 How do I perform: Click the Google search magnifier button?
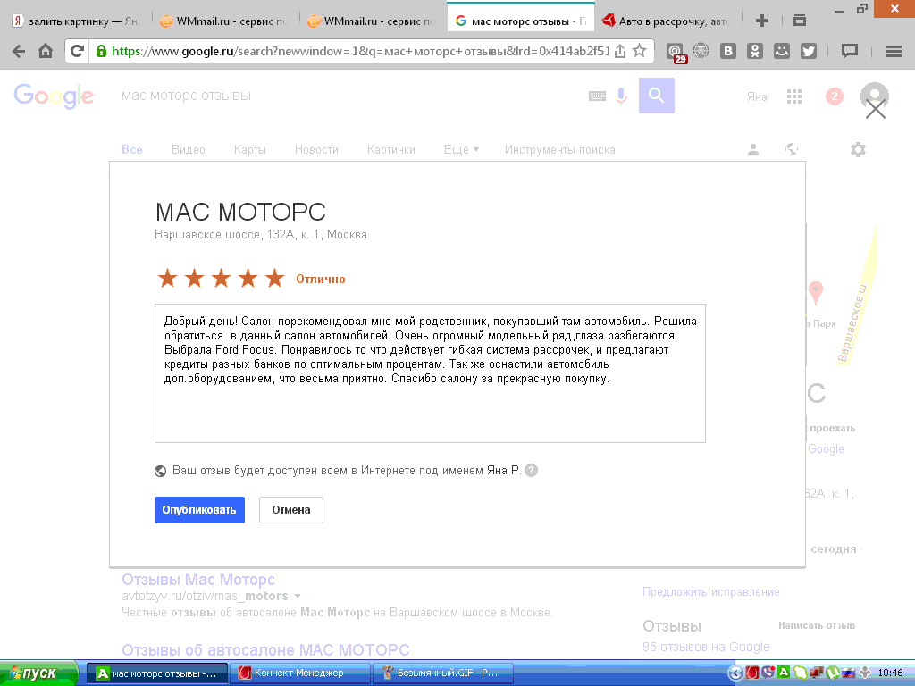(657, 95)
